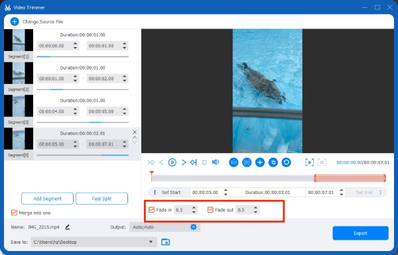The image size is (398, 255).
Task: Click the pencil icon to rename IMG_2215.mp4
Action: [67, 227]
